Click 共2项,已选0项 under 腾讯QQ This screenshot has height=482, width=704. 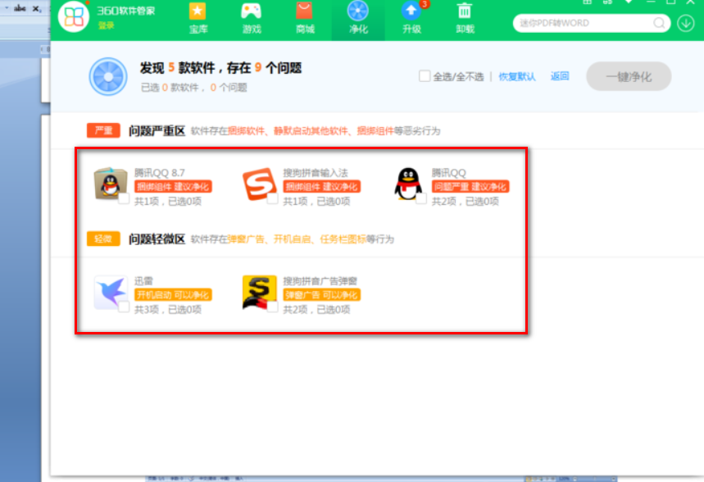pyautogui.click(x=466, y=202)
